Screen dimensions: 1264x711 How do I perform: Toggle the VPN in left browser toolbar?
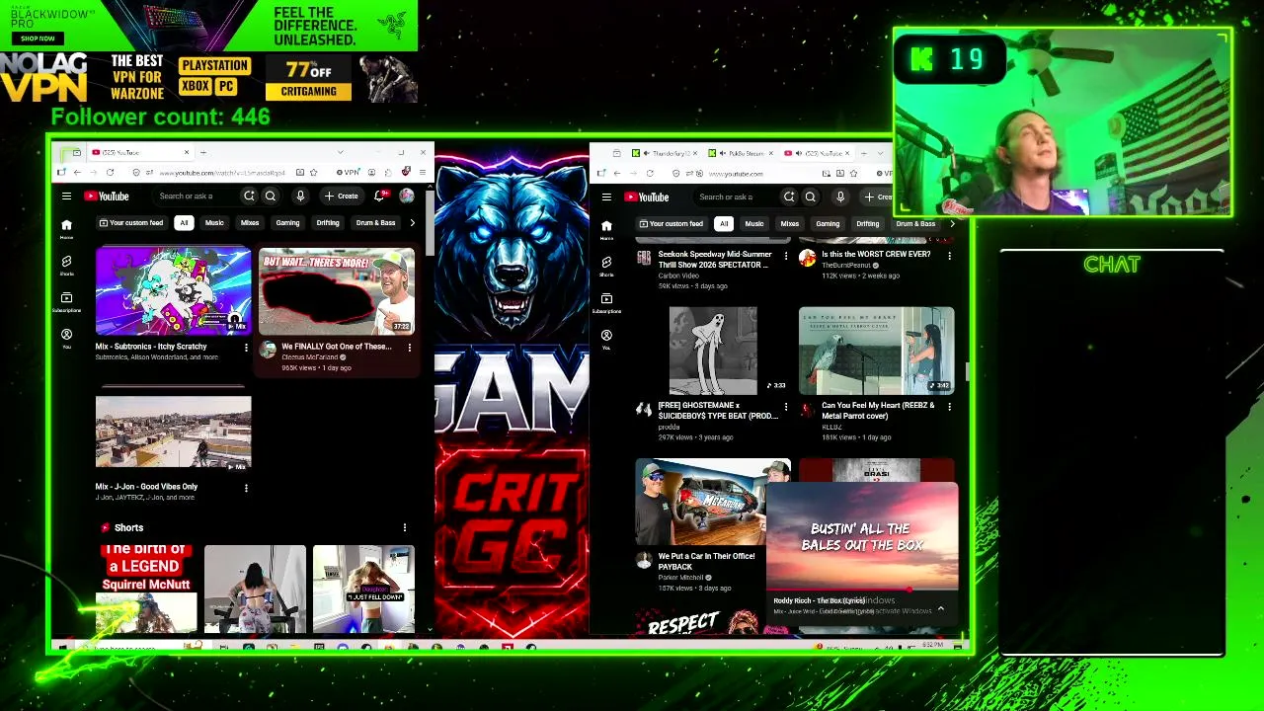[350, 173]
